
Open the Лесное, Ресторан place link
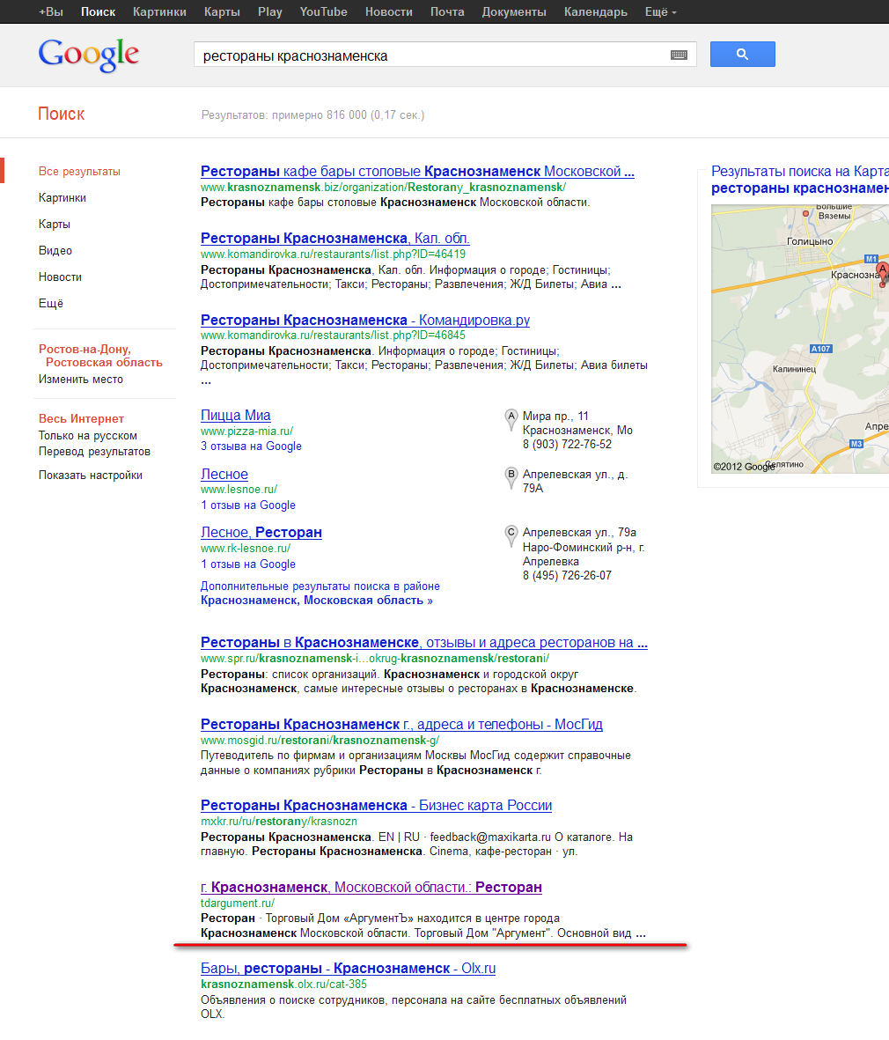(261, 533)
